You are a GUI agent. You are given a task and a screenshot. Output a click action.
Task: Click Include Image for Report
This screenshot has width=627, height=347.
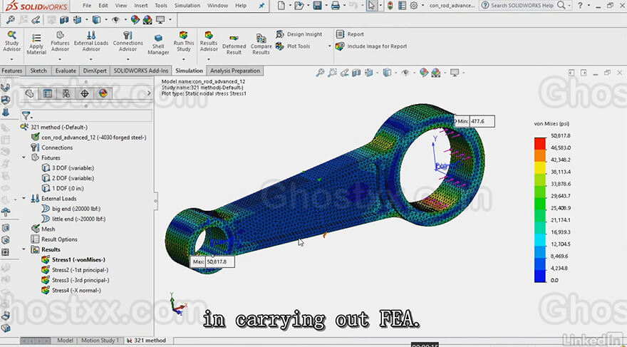(371, 46)
